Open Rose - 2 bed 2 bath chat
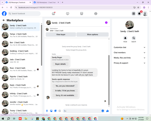 [20, 69]
